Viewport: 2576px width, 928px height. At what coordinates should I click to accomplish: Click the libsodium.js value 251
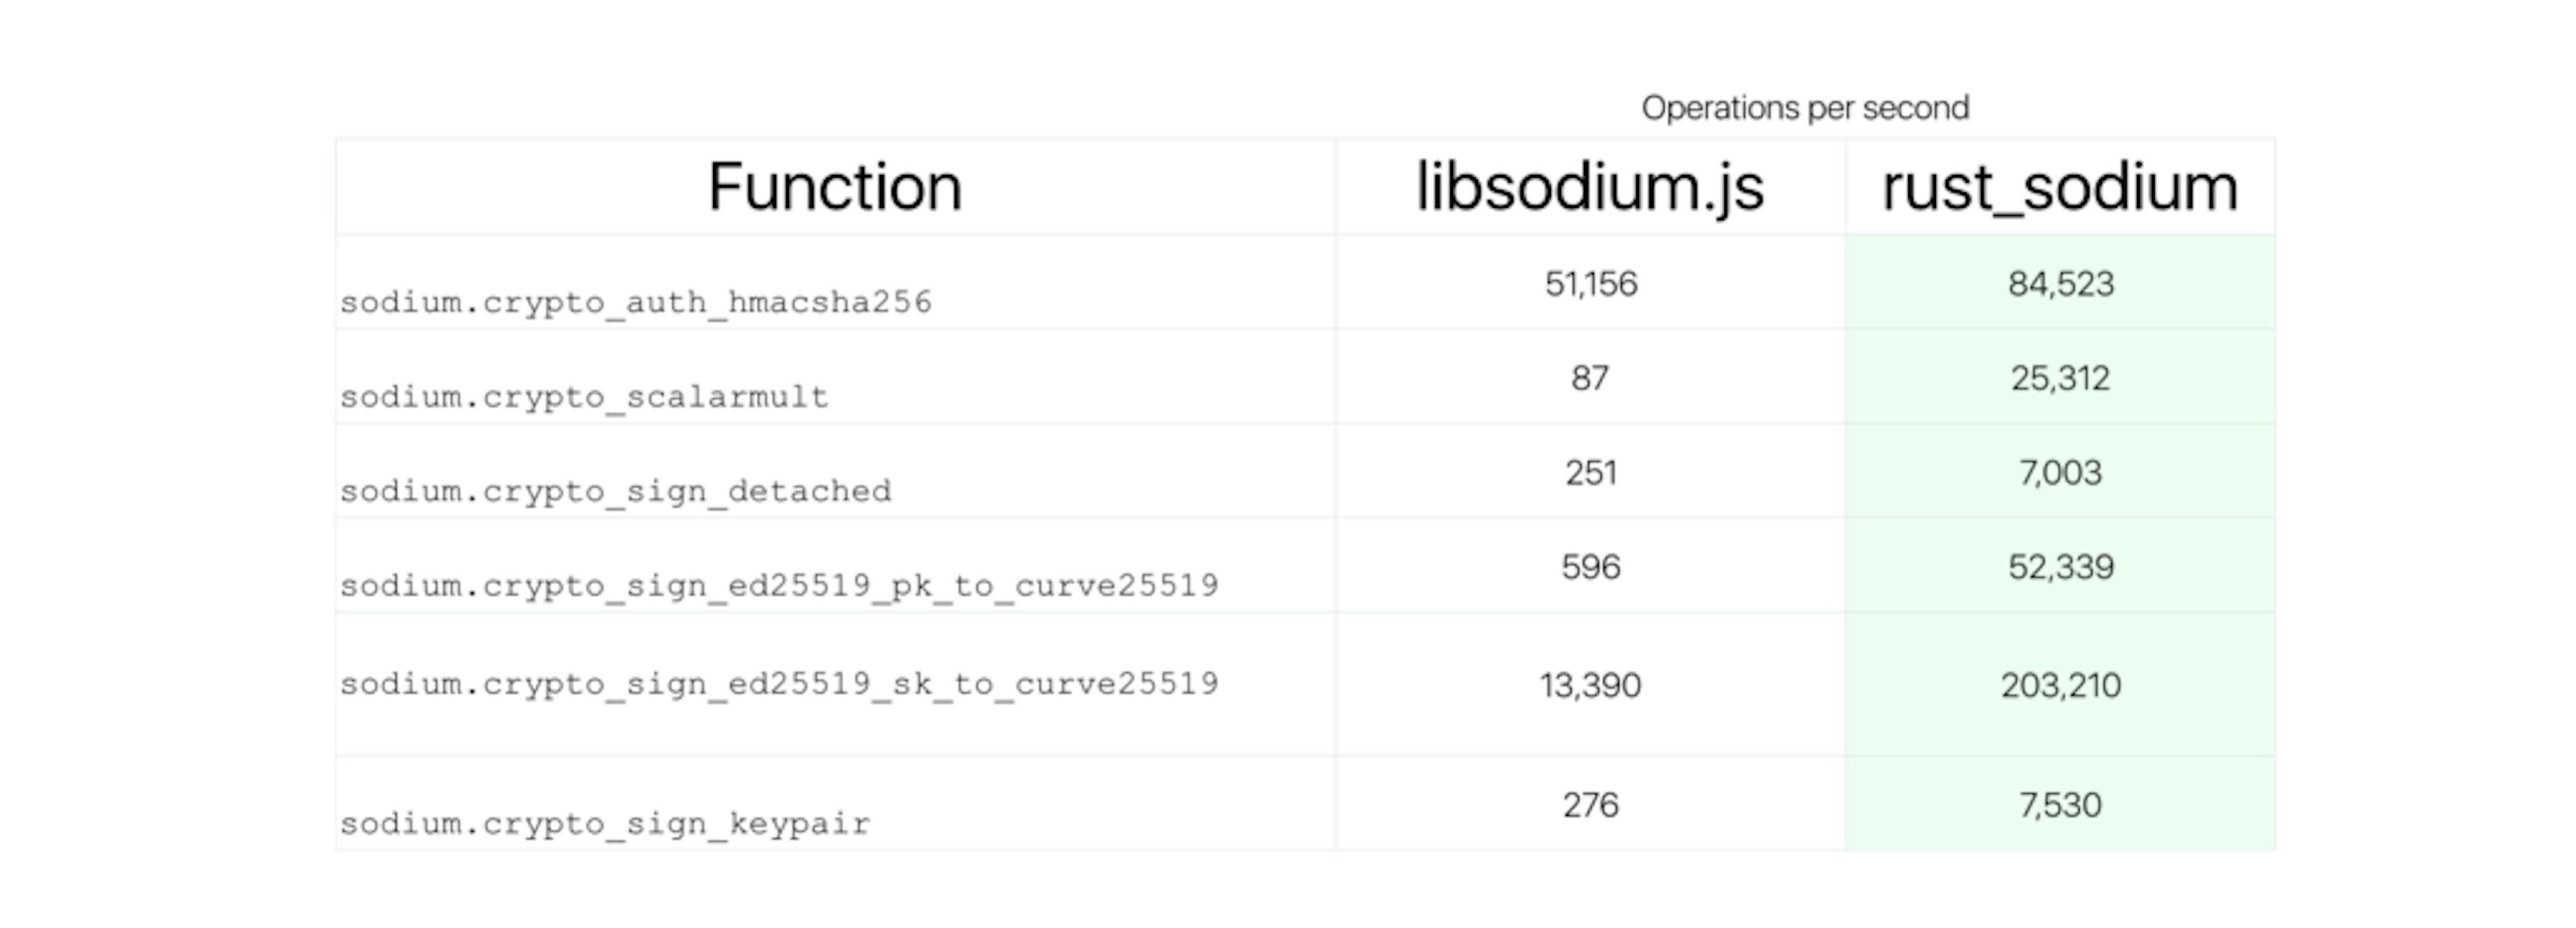1591,472
